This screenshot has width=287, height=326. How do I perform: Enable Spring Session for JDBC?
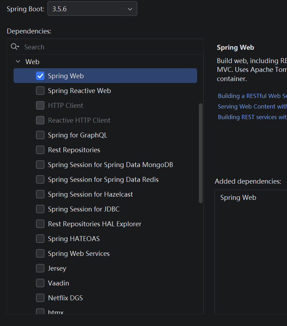click(x=40, y=209)
